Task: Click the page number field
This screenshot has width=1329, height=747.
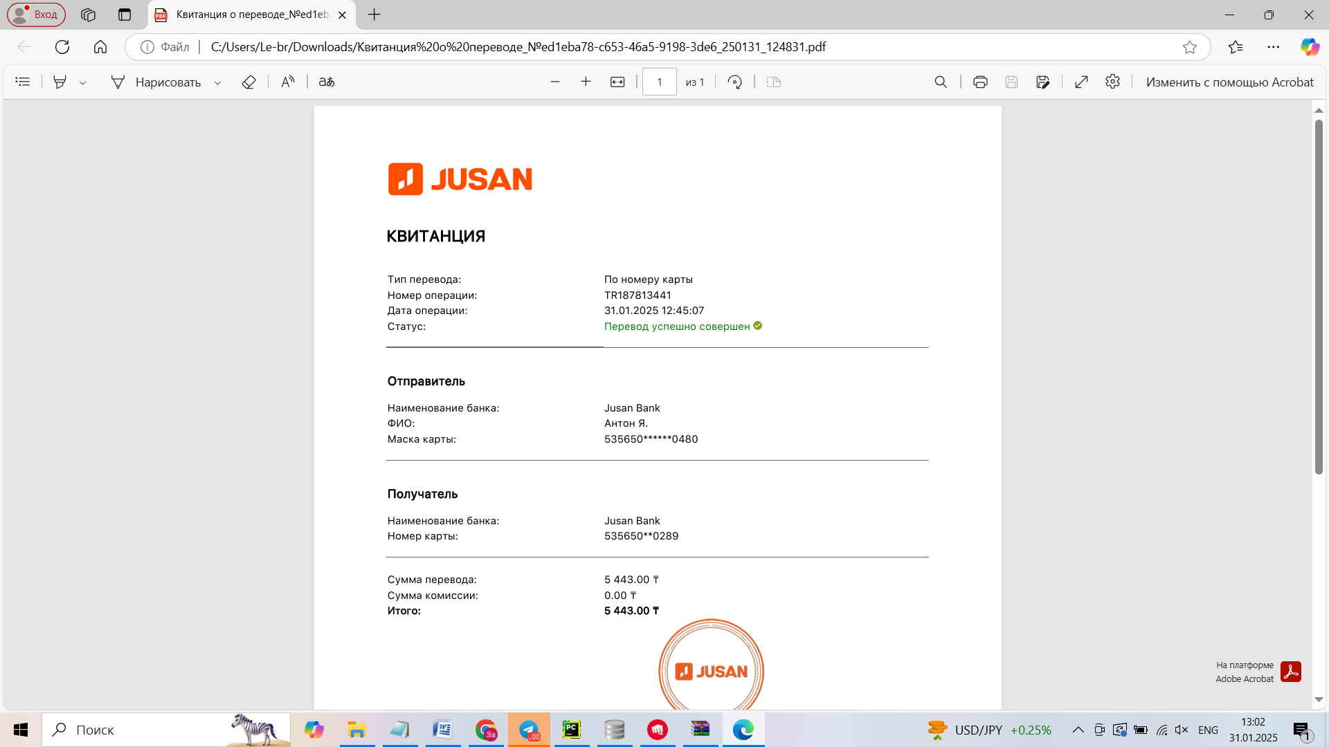Action: (x=659, y=82)
